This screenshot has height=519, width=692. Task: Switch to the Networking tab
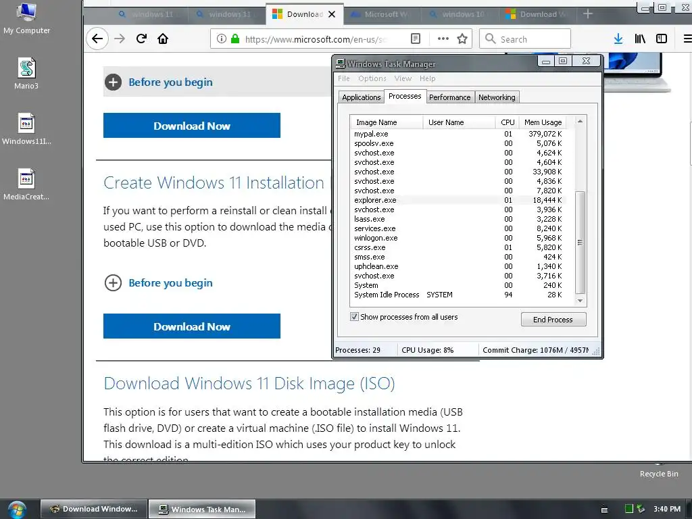pos(497,97)
